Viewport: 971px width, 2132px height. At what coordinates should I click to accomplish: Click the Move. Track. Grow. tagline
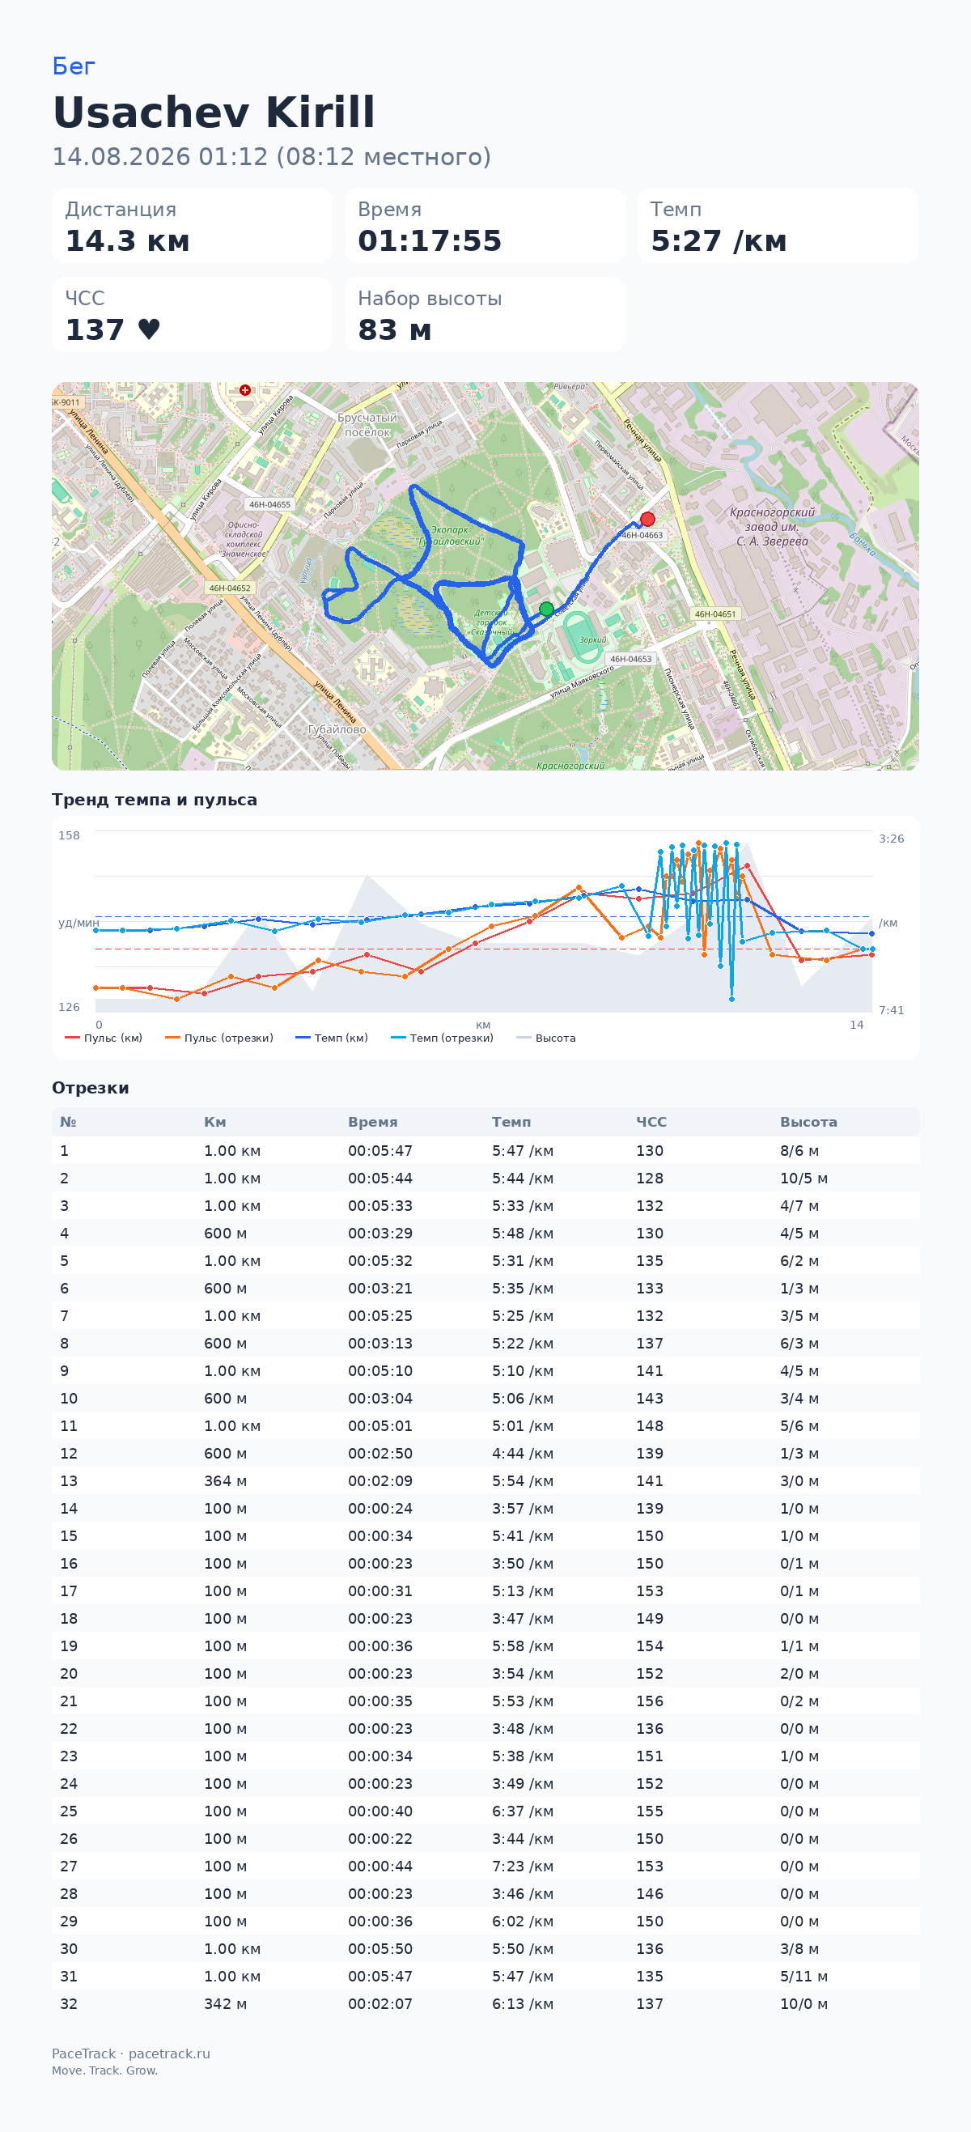[x=104, y=2070]
